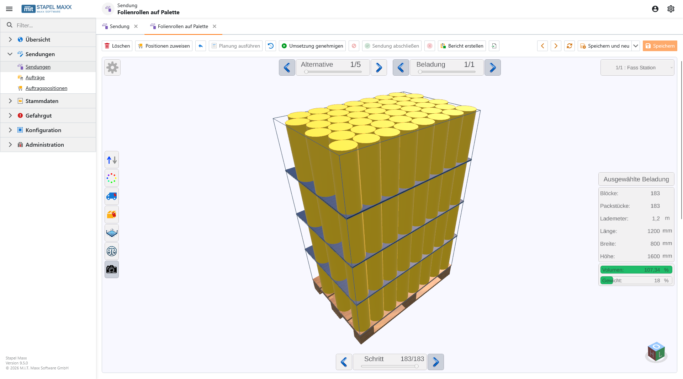Image resolution: width=683 pixels, height=379 pixels.
Task: Click the Alternative slider handle
Action: (x=306, y=72)
